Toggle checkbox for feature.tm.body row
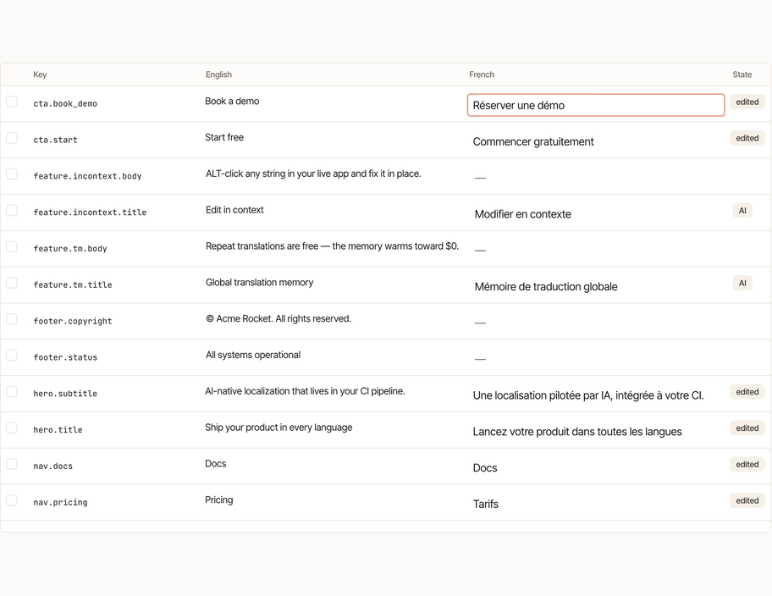772x596 pixels. (12, 246)
